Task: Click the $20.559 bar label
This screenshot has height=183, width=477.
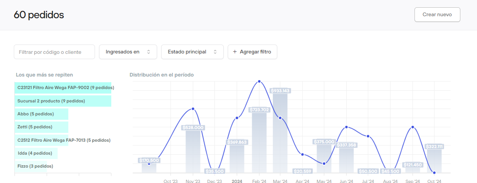Action: (302, 171)
